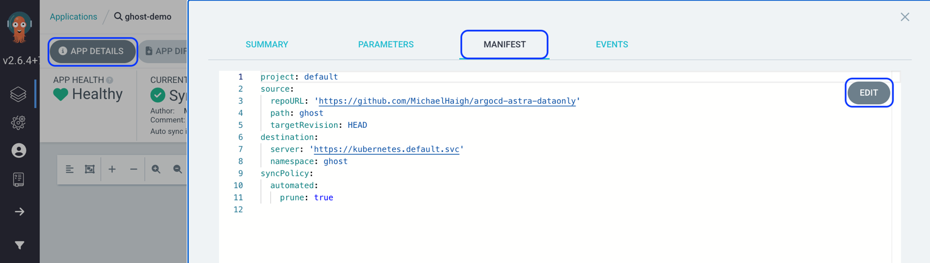Close the app details panel
The width and height of the screenshot is (930, 263).
click(x=905, y=17)
